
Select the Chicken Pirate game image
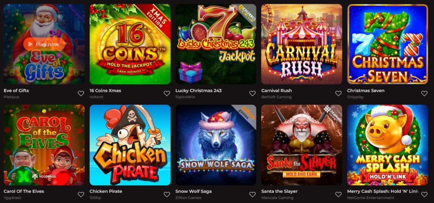(x=130, y=145)
